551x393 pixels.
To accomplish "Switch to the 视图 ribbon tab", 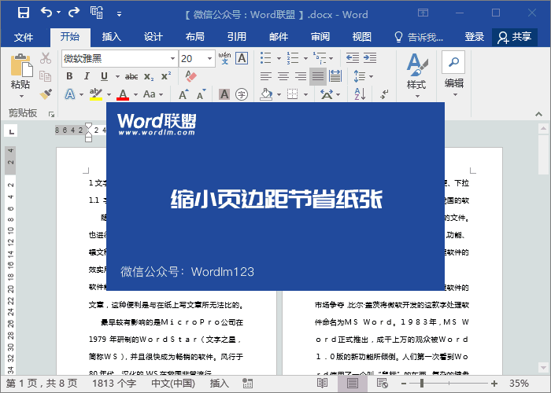I will (361, 36).
